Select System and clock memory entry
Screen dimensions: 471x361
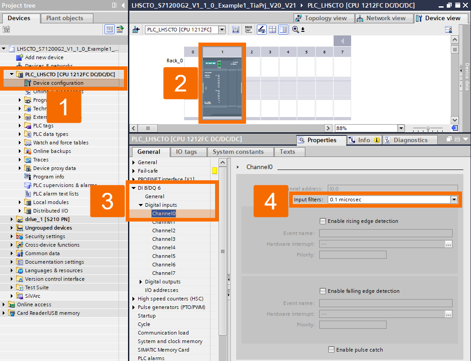tap(170, 341)
